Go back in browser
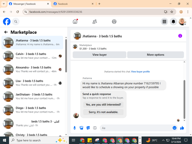Viewport: 192px width, 144px height. [x=4, y=12]
